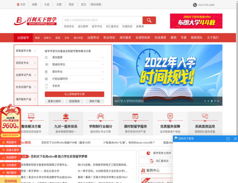Open the 出国考试 menu item
Image resolution: width=238 pixels, height=183 pixels.
93,38
